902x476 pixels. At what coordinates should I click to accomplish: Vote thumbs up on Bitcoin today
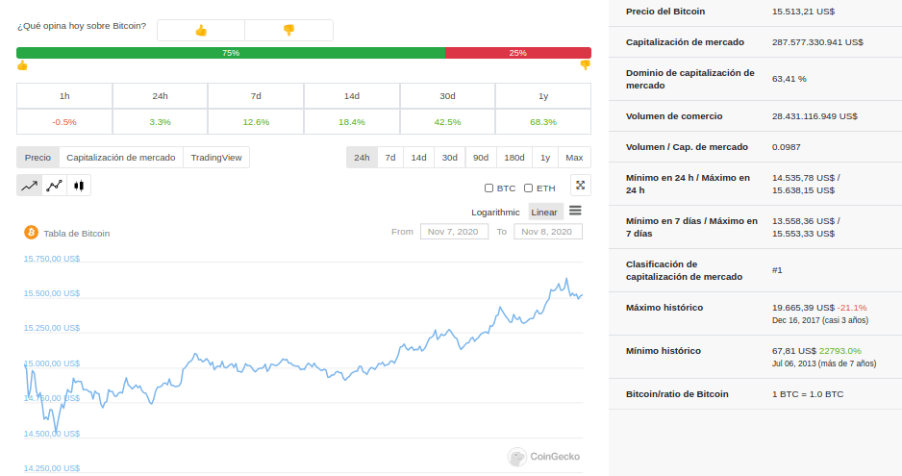201,31
